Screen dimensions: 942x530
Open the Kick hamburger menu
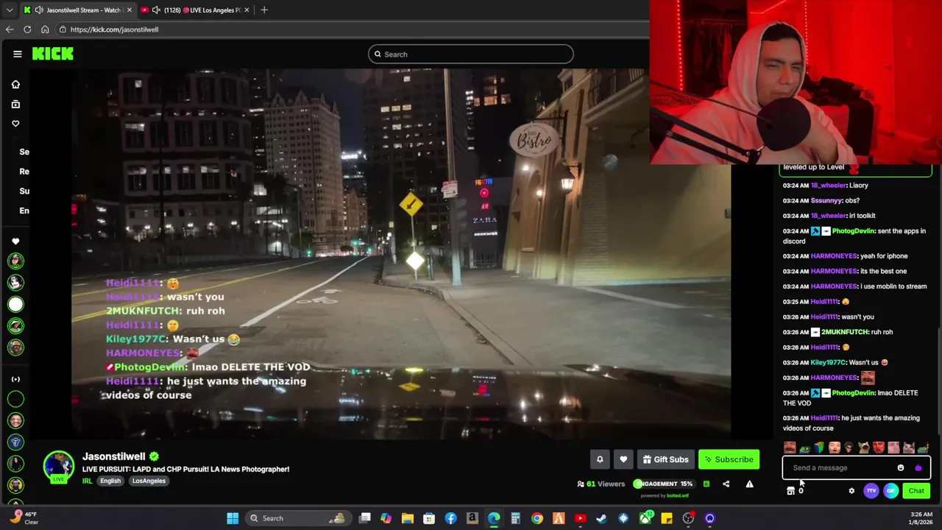[18, 54]
